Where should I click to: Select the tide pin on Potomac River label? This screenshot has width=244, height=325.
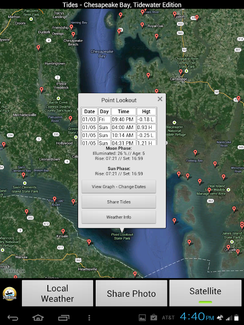pos(54,199)
